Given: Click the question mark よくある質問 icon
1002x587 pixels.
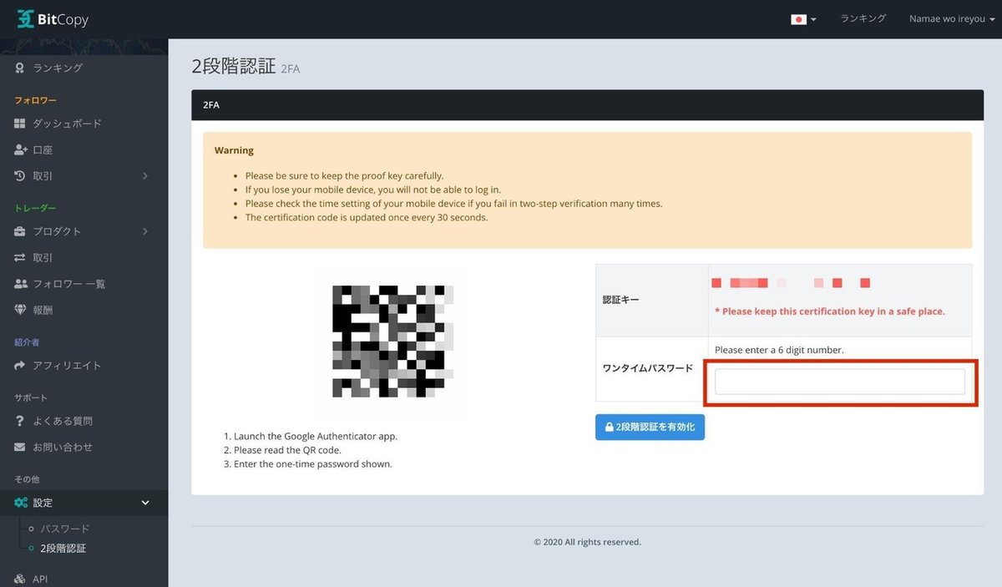Looking at the screenshot, I should click(x=20, y=421).
